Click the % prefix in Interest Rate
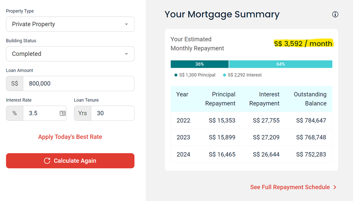This screenshot has width=353, height=201. point(14,113)
